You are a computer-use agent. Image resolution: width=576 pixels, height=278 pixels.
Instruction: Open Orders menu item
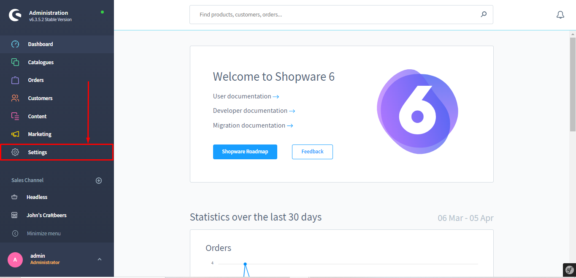[x=57, y=80]
